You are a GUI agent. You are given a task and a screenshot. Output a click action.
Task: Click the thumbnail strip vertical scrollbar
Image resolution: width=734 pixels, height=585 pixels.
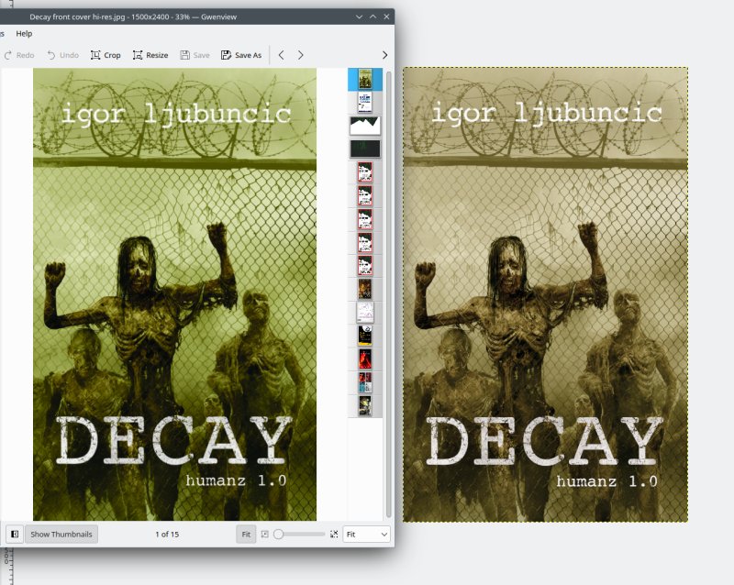tap(388, 295)
